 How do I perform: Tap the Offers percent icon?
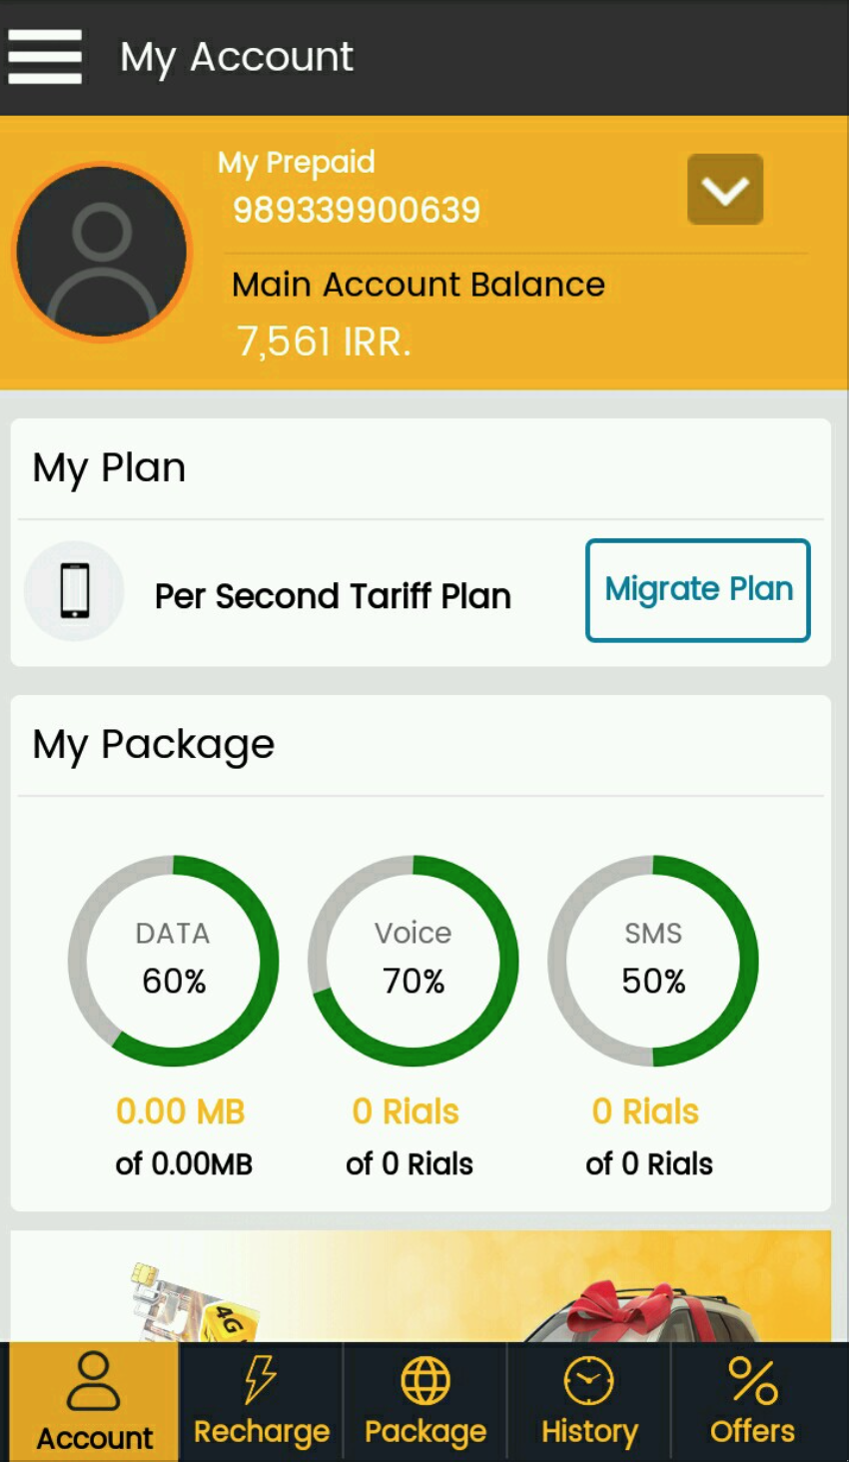click(x=752, y=1380)
